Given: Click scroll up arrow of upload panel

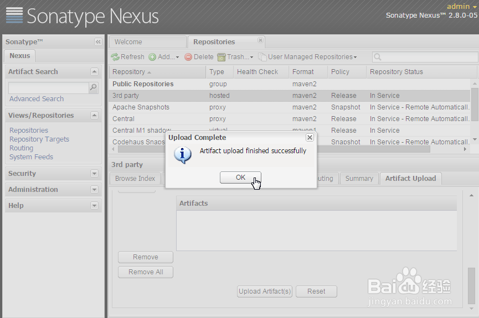Looking at the screenshot, I should (471, 195).
